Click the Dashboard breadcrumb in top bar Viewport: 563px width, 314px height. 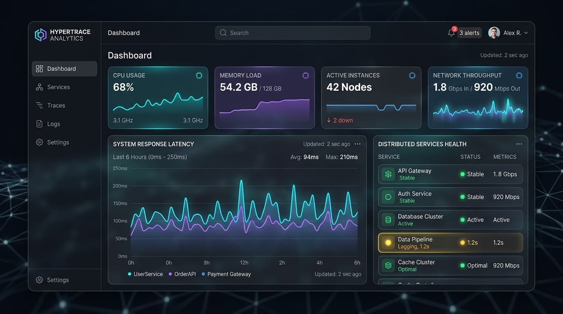pyautogui.click(x=124, y=33)
